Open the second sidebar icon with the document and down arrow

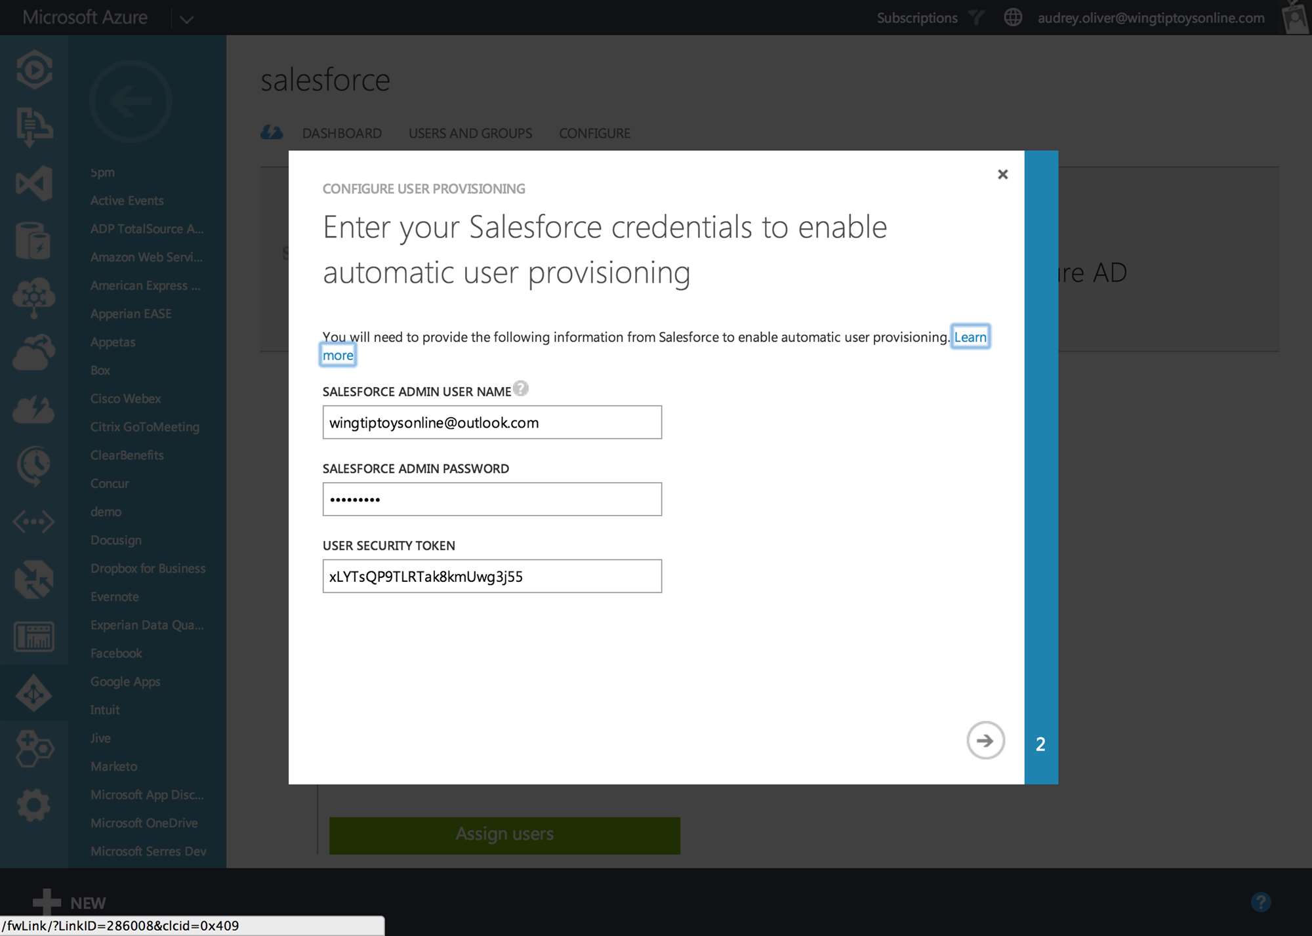[34, 126]
